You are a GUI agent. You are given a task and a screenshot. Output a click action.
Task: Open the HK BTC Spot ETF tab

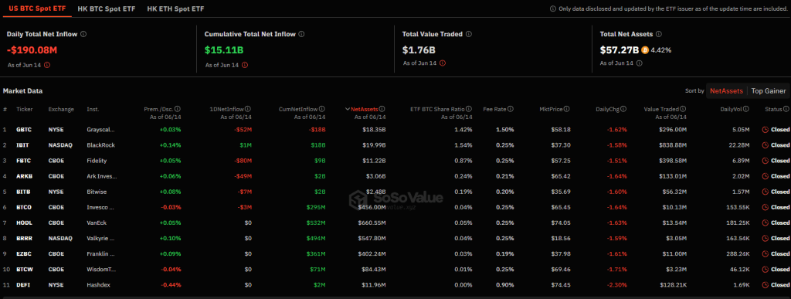pos(107,9)
